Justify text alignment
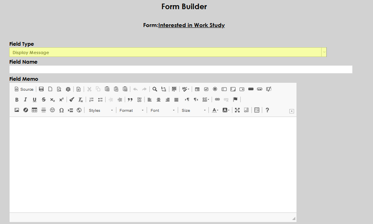The height and width of the screenshot is (224, 373). pyautogui.click(x=176, y=99)
